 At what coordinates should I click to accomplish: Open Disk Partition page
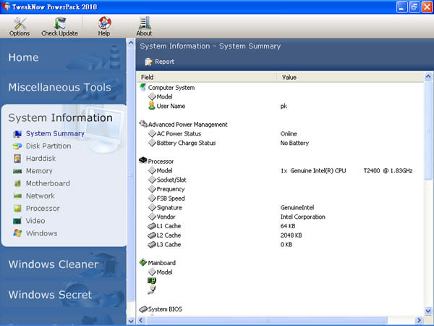(48, 146)
